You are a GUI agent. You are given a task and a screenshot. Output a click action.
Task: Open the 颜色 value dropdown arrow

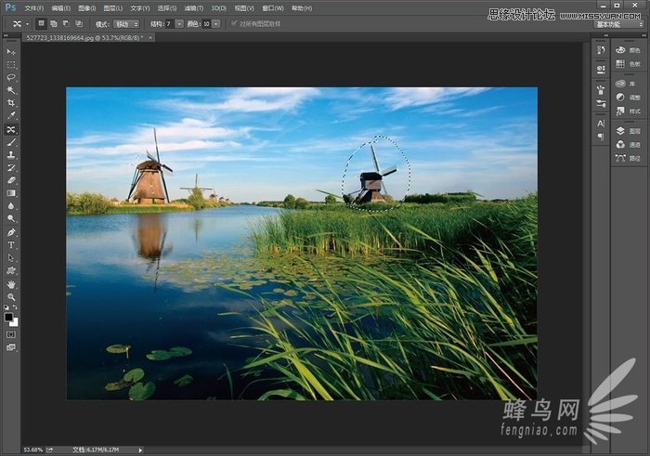pos(216,24)
